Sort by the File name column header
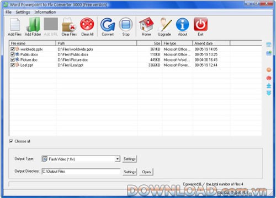The image size is (276, 198). click(33, 43)
